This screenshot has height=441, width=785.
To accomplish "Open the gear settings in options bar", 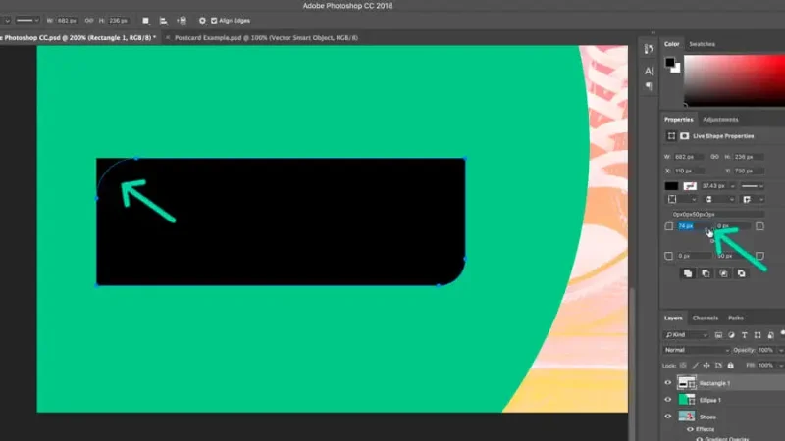I will pyautogui.click(x=202, y=21).
